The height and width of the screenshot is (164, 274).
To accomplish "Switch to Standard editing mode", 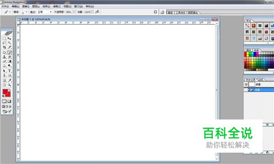I will coord(5,101).
